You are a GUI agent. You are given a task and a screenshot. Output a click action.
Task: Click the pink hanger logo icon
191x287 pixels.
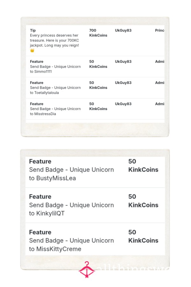[87, 269]
